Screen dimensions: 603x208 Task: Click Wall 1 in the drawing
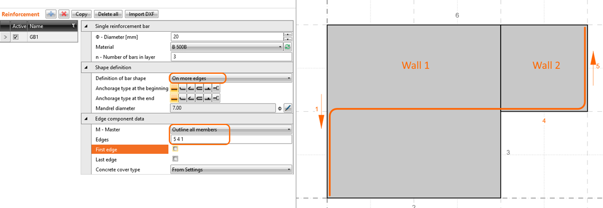click(x=416, y=65)
